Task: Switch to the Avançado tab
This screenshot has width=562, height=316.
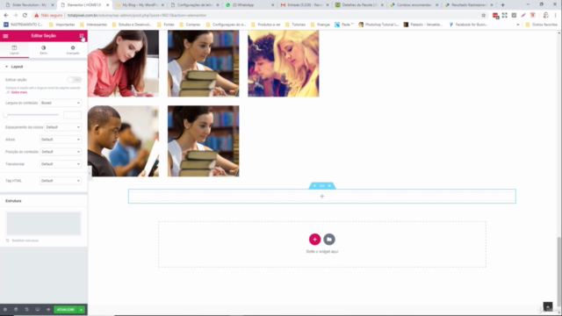Action: click(x=73, y=50)
